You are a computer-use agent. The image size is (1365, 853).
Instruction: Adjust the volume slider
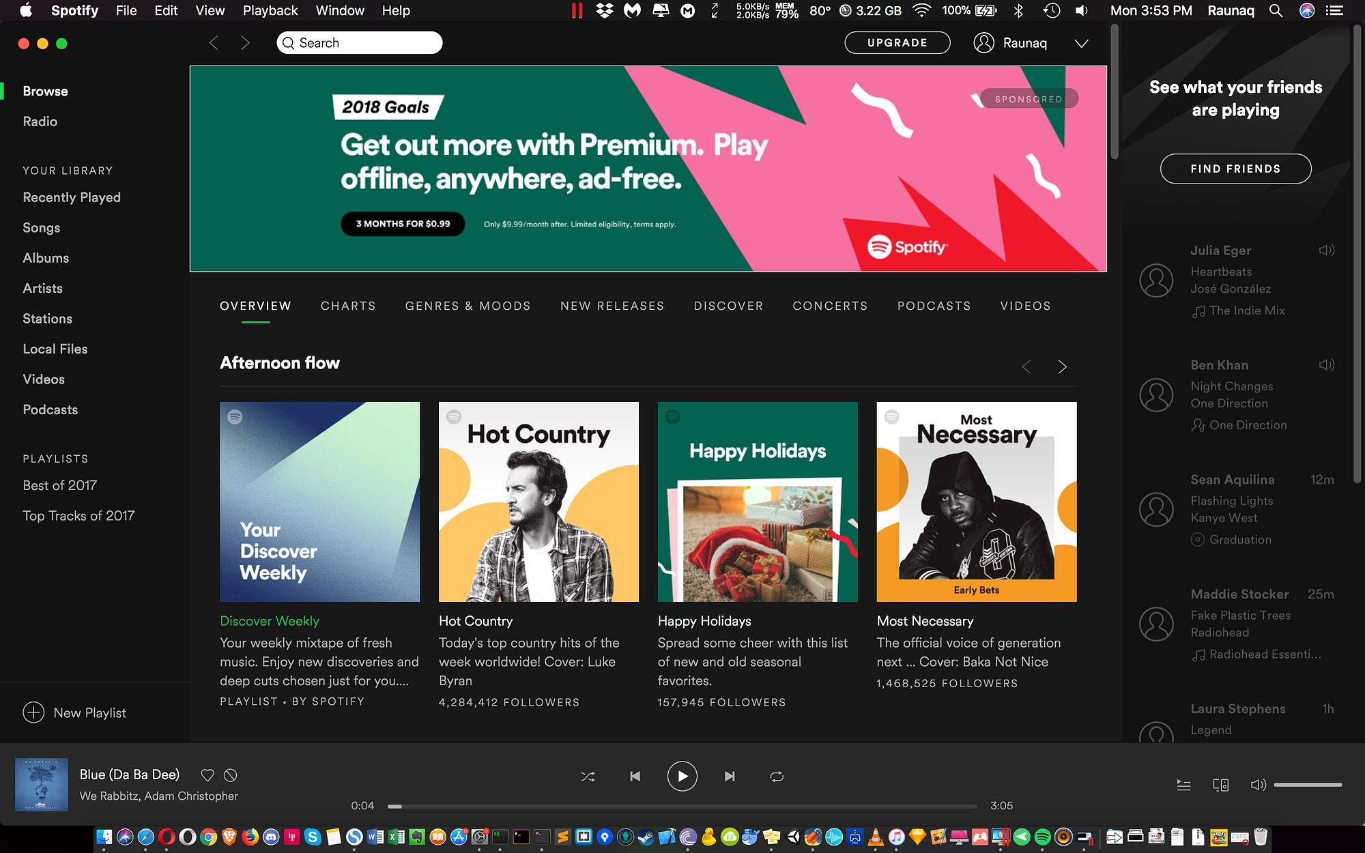(x=1308, y=785)
